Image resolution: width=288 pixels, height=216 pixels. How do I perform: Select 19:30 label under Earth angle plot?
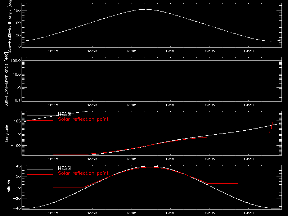[x=249, y=51]
